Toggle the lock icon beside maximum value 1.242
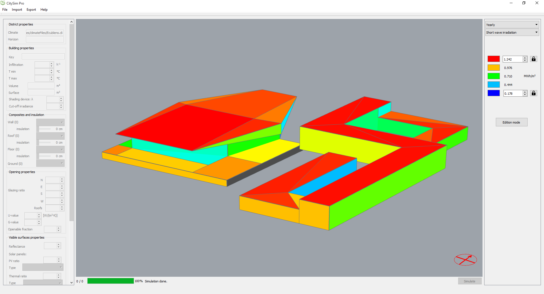This screenshot has height=294, width=544. [x=534, y=59]
